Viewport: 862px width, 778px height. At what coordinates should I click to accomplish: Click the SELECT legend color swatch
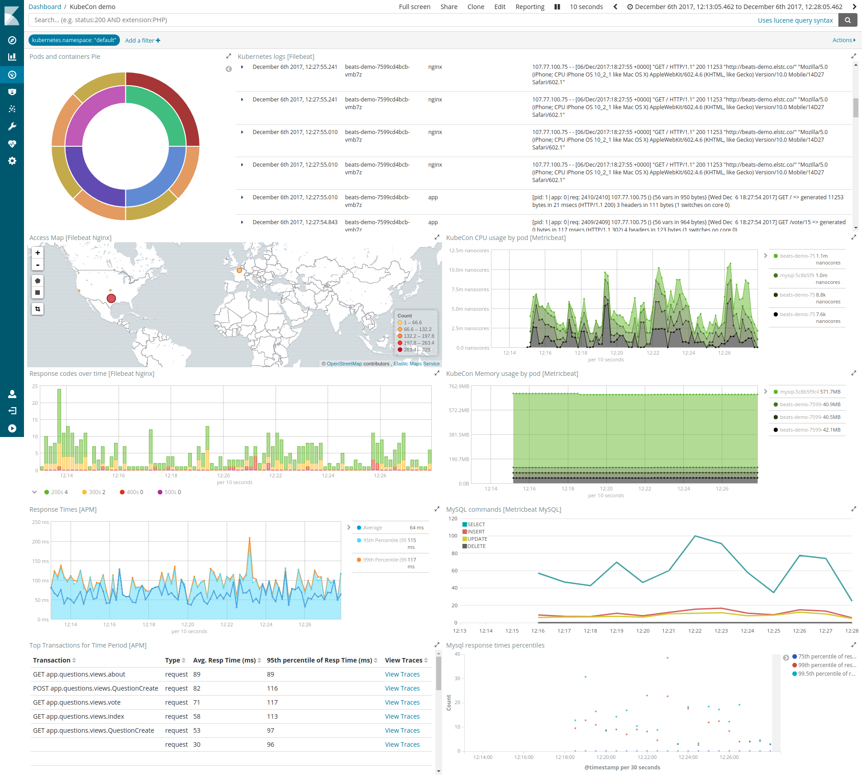click(465, 524)
